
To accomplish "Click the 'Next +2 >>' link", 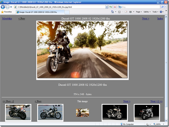I will coord(156,101).
